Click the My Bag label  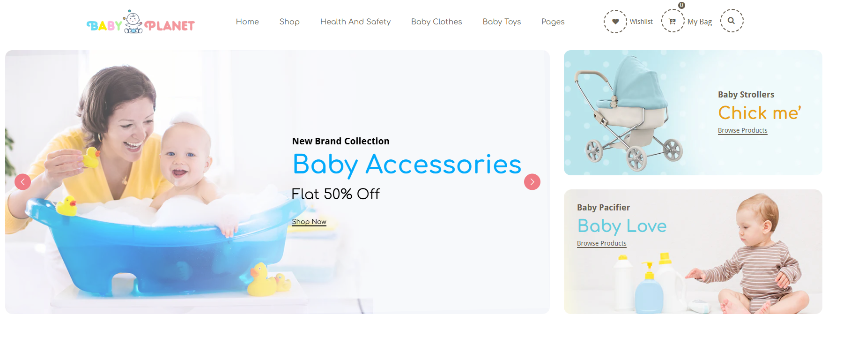[x=699, y=22]
